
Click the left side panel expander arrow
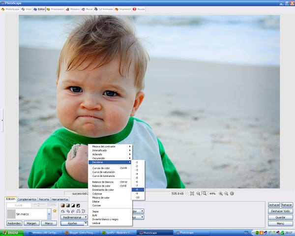[x=2, y=120]
